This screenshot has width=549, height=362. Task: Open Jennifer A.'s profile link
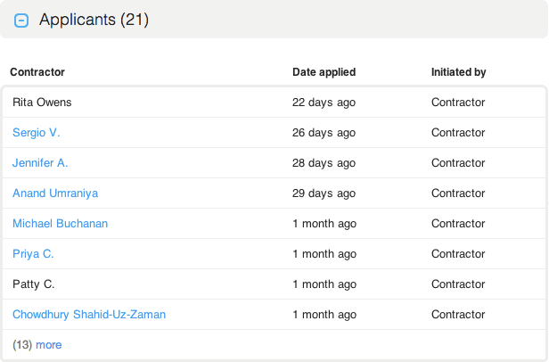click(40, 163)
